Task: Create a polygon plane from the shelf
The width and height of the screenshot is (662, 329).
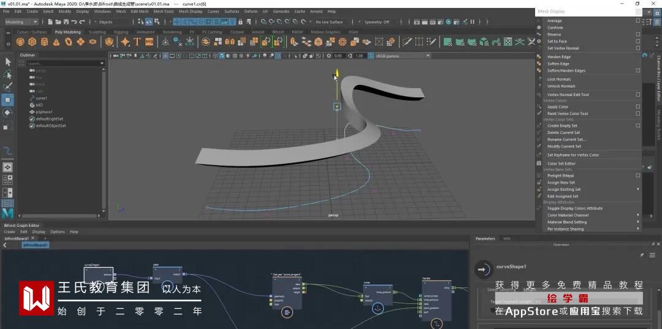Action: [x=81, y=42]
